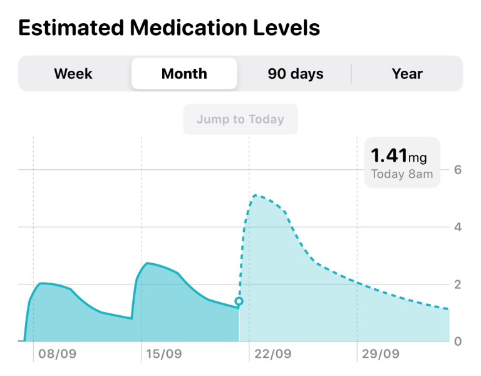The width and height of the screenshot is (481, 376).
Task: Click the 29/09 date label
Action: pos(381,354)
